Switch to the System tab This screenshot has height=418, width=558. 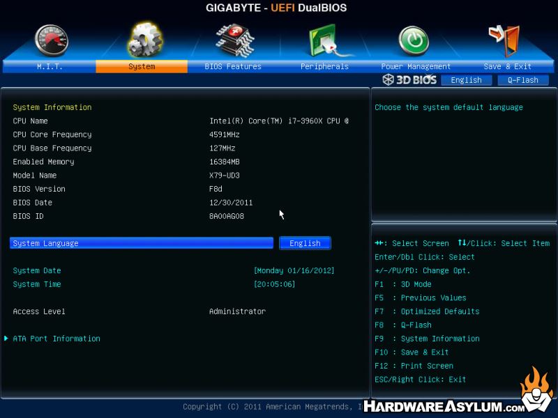pos(142,66)
